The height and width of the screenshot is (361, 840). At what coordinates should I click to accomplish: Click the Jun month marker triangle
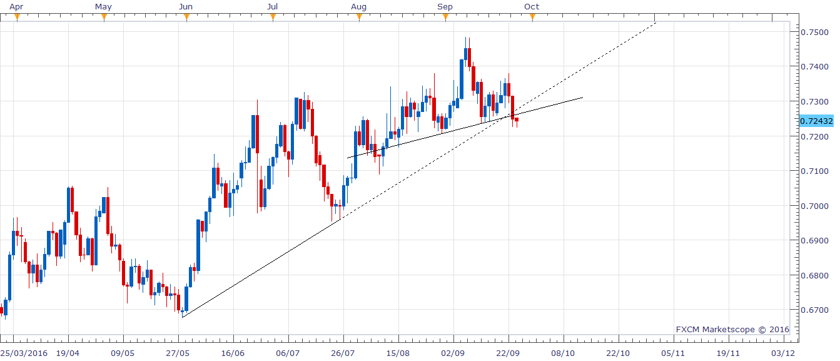[186, 18]
